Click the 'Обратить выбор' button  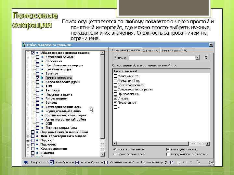(152, 162)
